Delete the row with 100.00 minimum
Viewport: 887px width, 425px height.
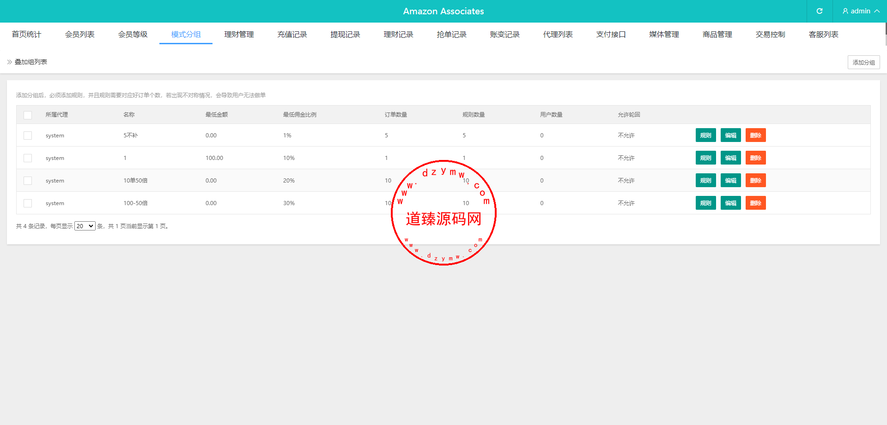[755, 158]
